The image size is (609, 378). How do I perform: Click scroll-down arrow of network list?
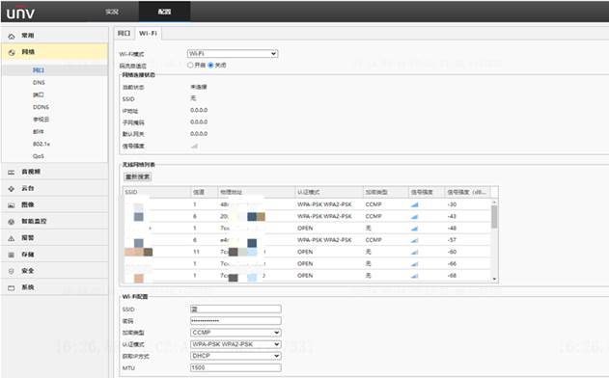[x=494, y=279]
